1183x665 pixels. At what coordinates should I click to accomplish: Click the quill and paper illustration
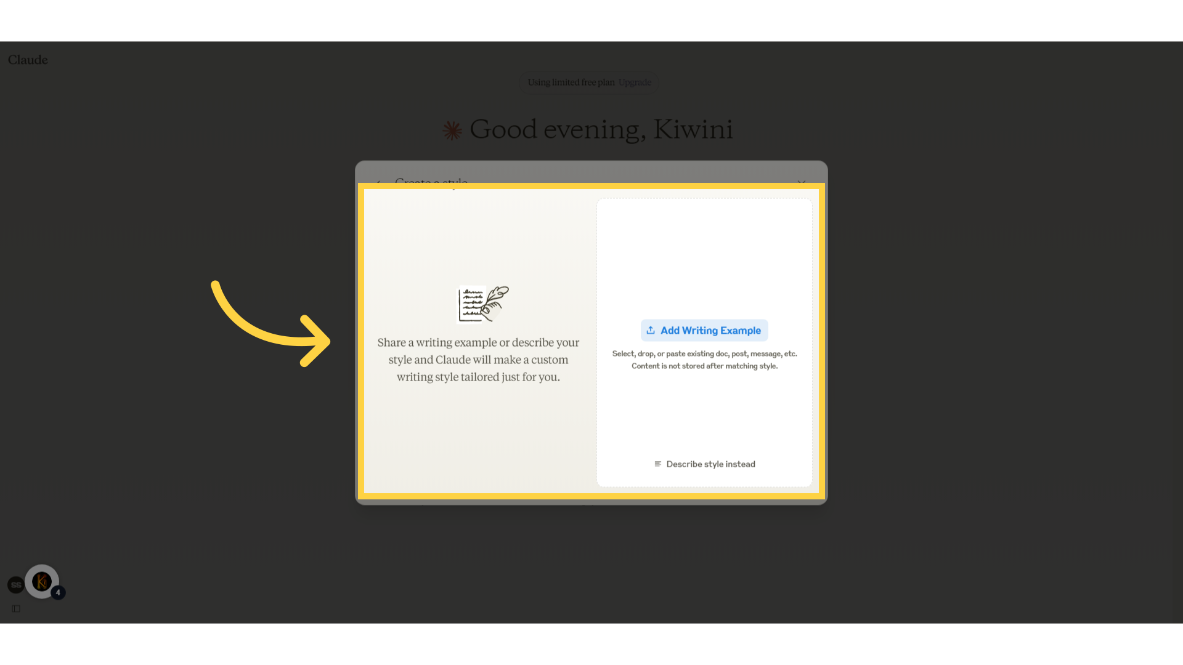click(482, 304)
